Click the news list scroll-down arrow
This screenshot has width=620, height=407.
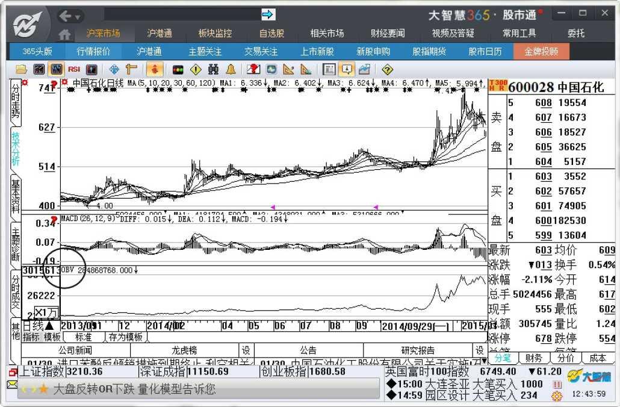coord(485,361)
